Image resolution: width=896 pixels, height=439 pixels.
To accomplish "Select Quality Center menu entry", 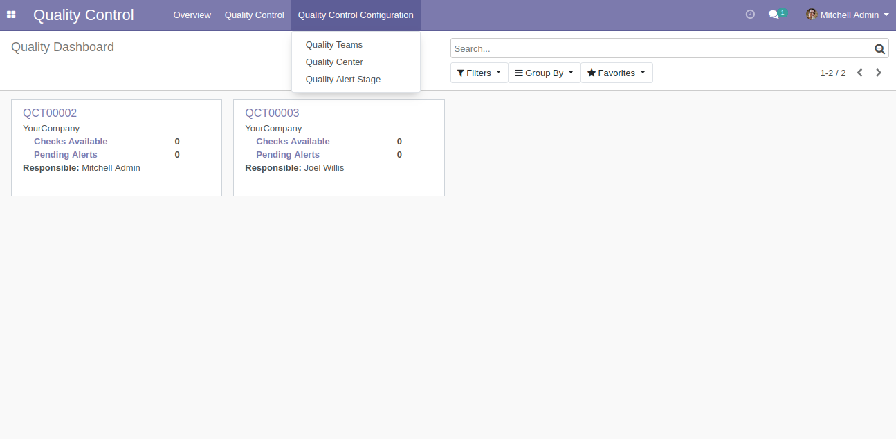I will tap(334, 62).
